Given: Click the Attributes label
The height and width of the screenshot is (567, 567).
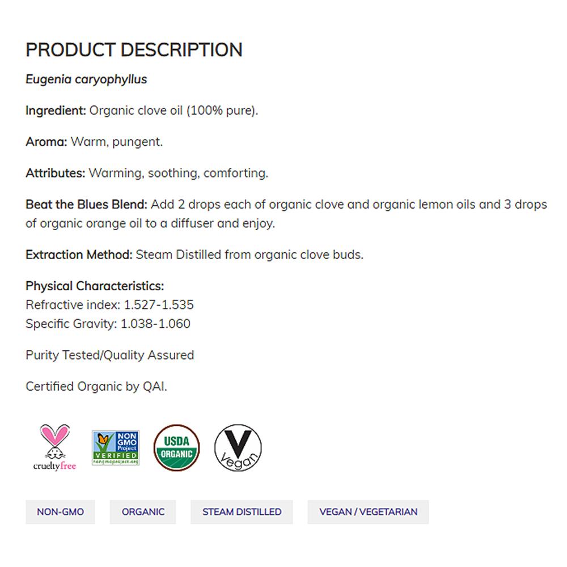Looking at the screenshot, I should [55, 173].
